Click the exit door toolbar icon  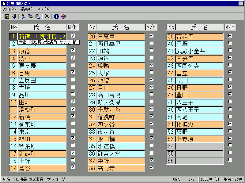[14, 16]
